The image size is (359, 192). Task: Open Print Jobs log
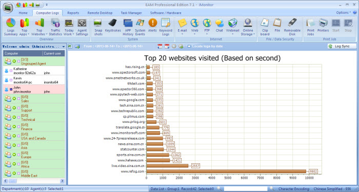click(311, 27)
